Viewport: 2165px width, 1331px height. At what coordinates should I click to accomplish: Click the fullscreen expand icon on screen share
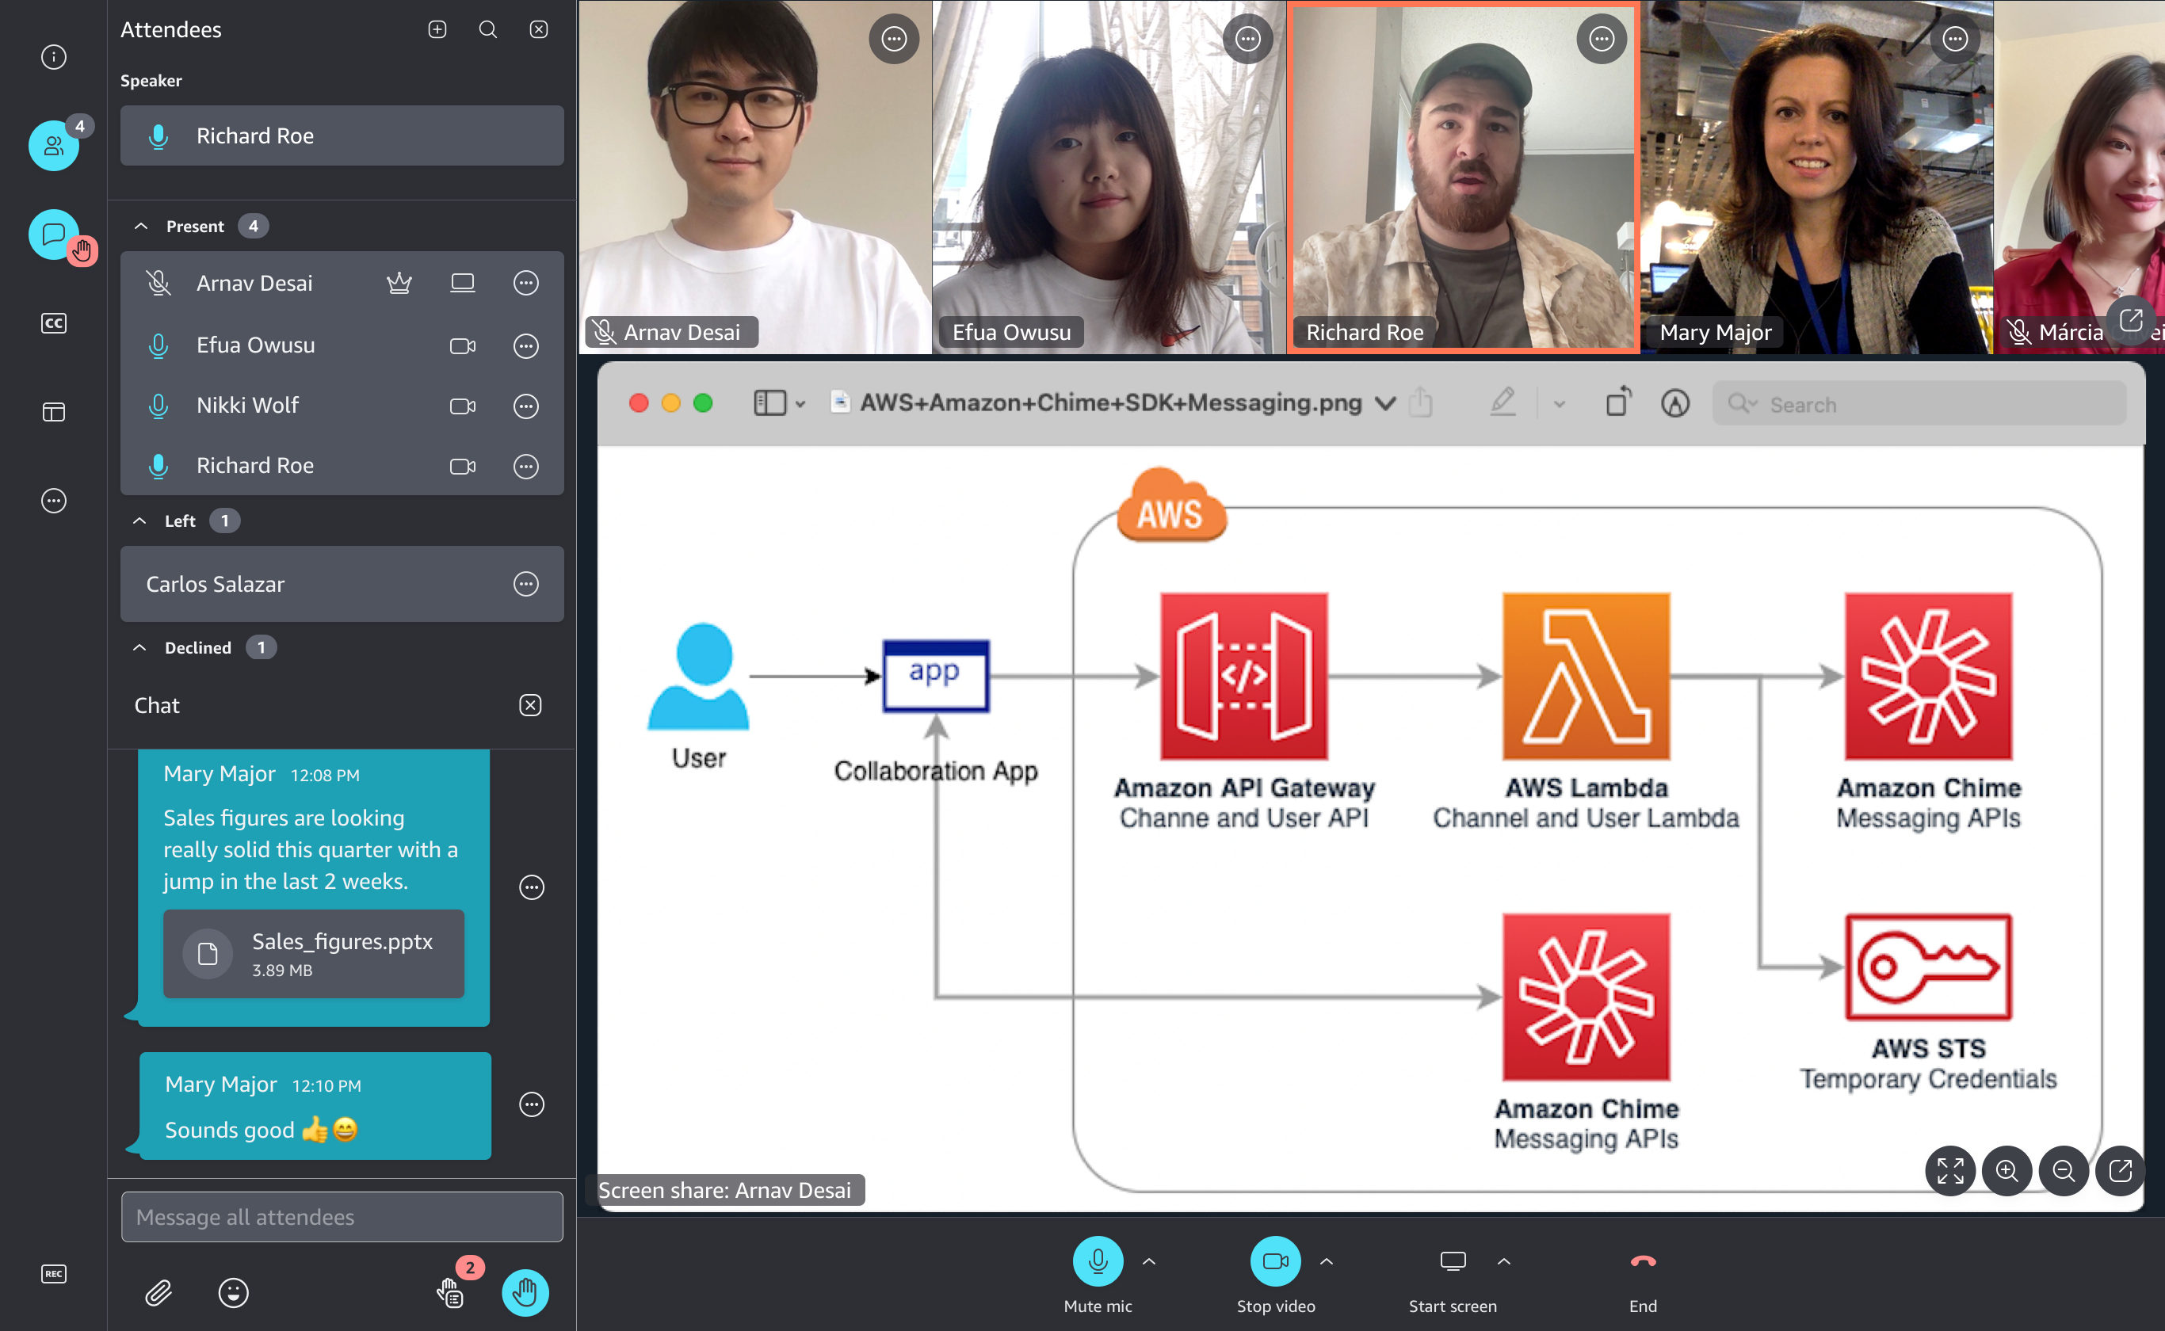[x=1950, y=1170]
